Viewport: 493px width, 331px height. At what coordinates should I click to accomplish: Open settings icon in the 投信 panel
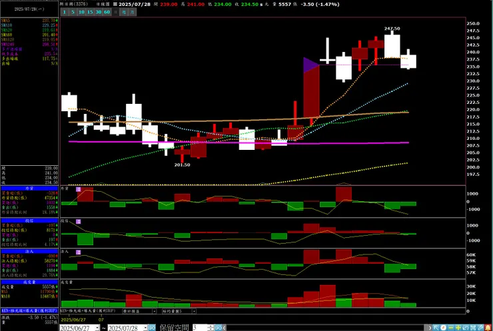(79, 222)
